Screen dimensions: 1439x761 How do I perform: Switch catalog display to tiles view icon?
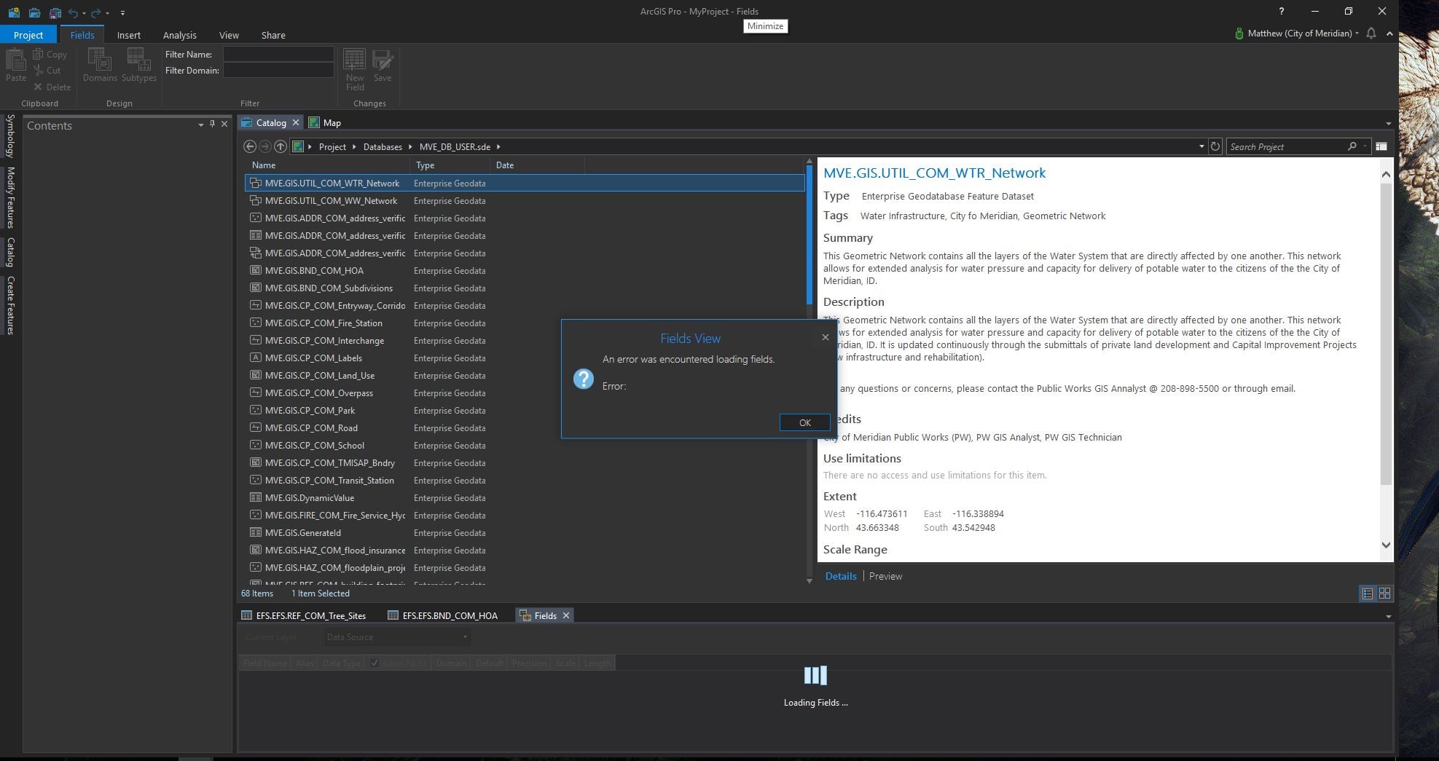(x=1384, y=594)
